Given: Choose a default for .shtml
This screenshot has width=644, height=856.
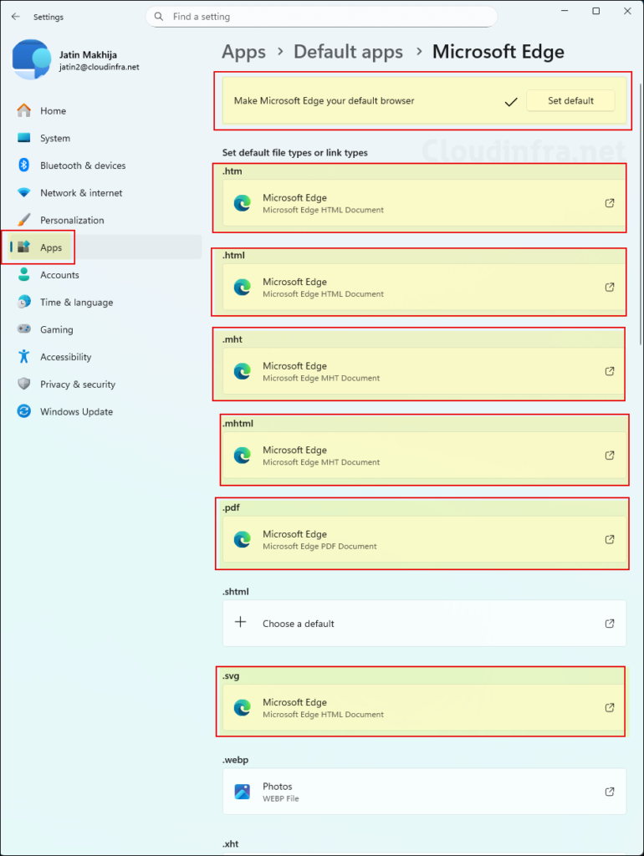Looking at the screenshot, I should pos(424,624).
